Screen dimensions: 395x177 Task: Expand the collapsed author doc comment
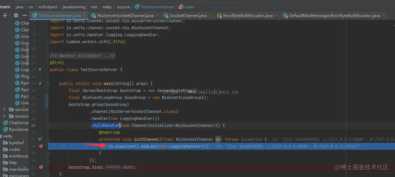[x=48, y=56]
